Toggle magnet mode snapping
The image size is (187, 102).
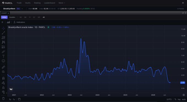3,78
